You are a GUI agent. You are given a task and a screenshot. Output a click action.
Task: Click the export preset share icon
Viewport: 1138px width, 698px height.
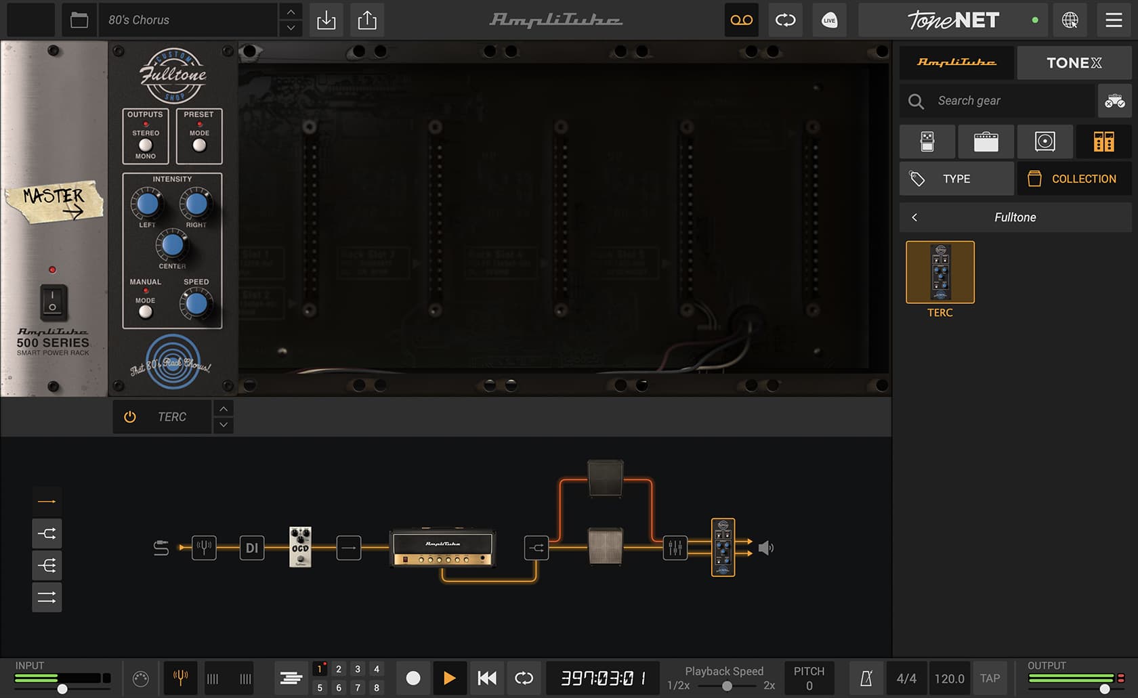click(367, 20)
